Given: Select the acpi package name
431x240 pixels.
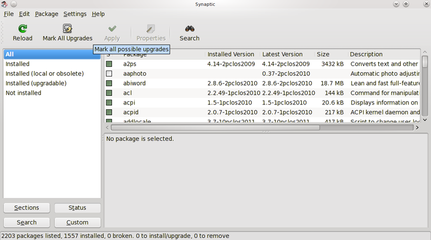Looking at the screenshot, I should click(129, 103).
